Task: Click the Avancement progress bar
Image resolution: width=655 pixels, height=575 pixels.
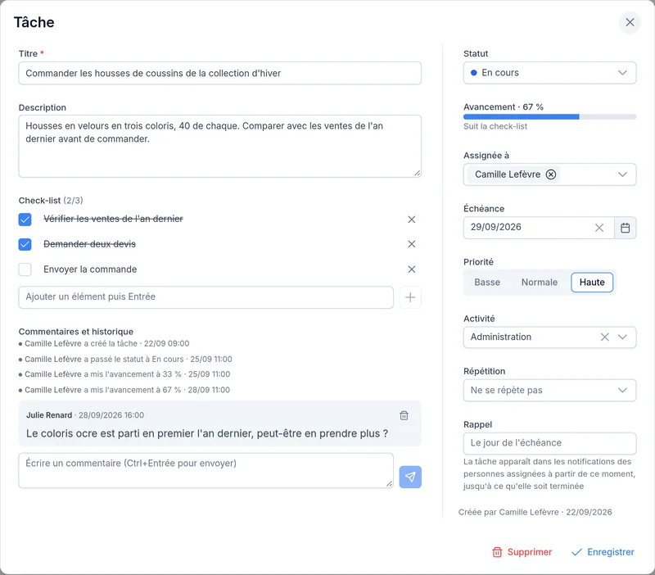Action: click(x=549, y=117)
